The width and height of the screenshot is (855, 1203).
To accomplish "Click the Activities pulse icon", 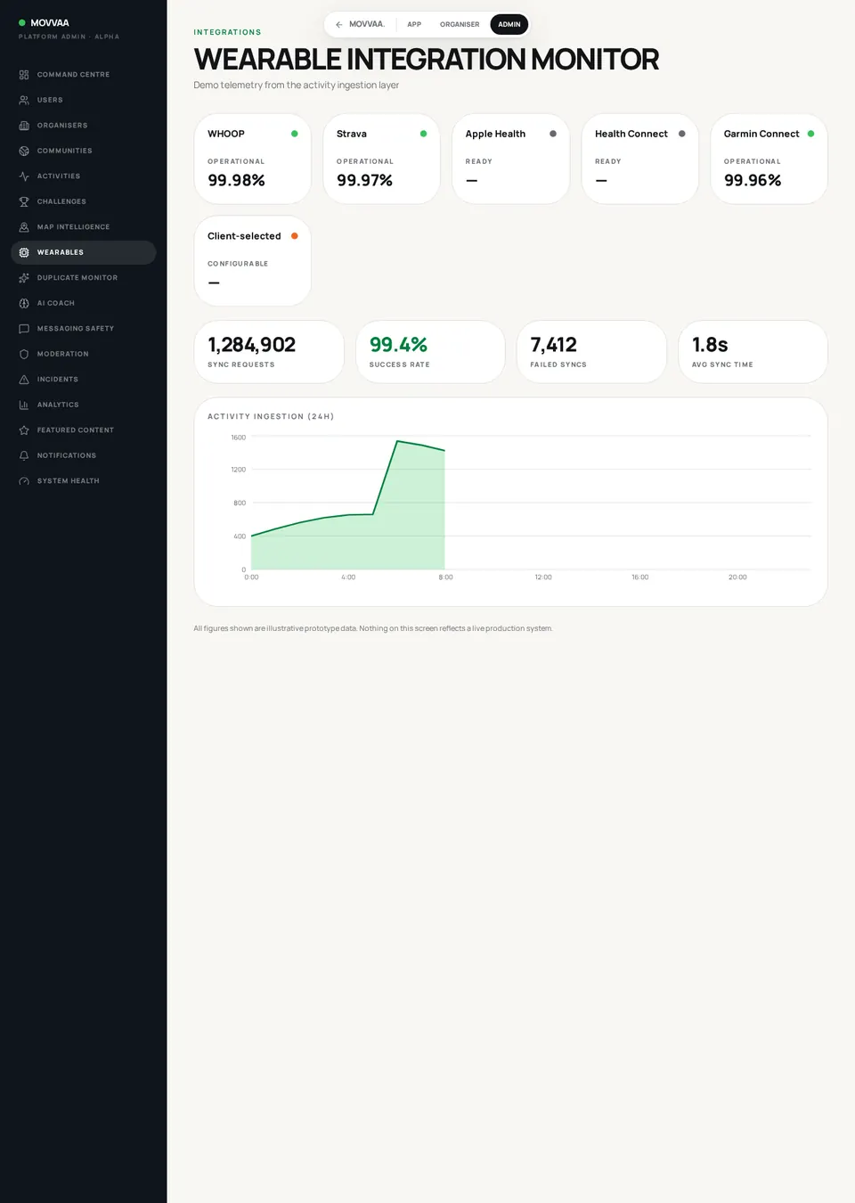I will click(x=24, y=176).
